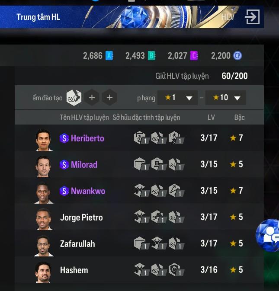The height and width of the screenshot is (291, 279).
Task: Click the purple C notebook currency icon
Action: [194, 56]
